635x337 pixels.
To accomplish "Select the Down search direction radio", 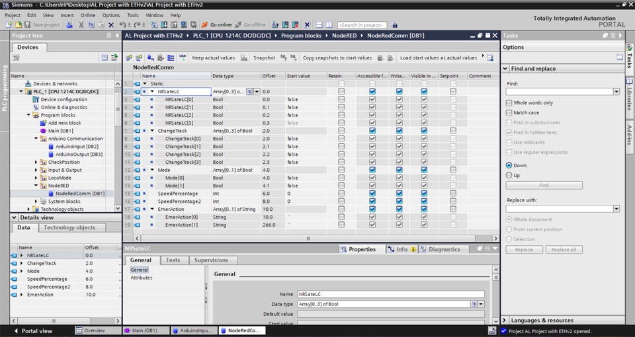I will [x=509, y=165].
